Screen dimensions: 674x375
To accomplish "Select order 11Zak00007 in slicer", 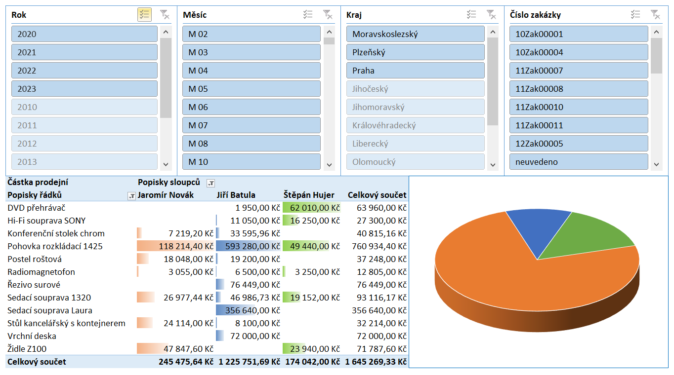I will pos(579,71).
